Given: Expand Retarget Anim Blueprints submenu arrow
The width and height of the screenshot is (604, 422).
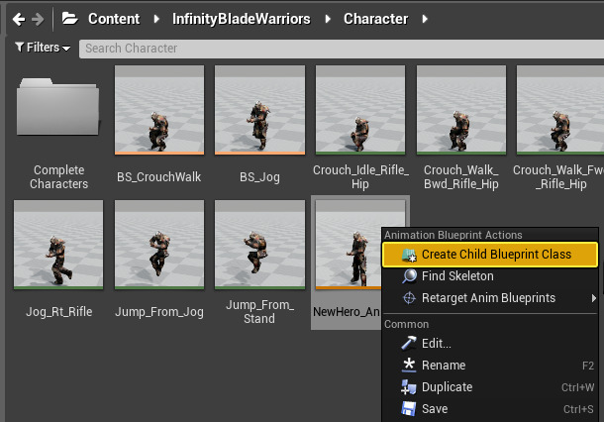Looking at the screenshot, I should pos(593,298).
